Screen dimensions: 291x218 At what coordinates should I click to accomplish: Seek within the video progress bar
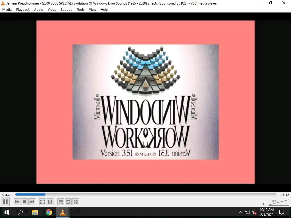coord(146,194)
